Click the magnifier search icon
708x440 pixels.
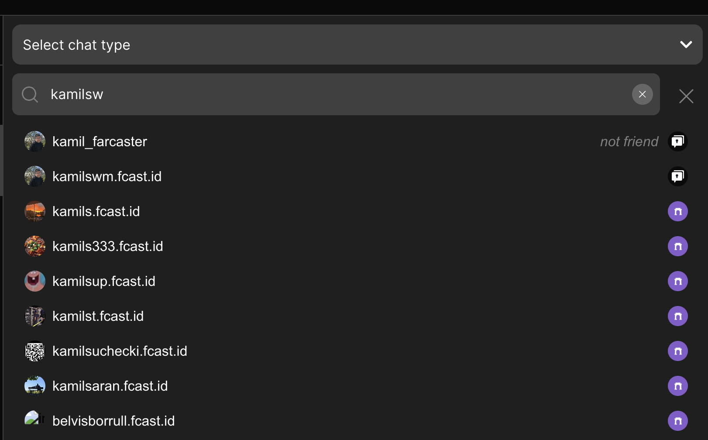(x=30, y=94)
